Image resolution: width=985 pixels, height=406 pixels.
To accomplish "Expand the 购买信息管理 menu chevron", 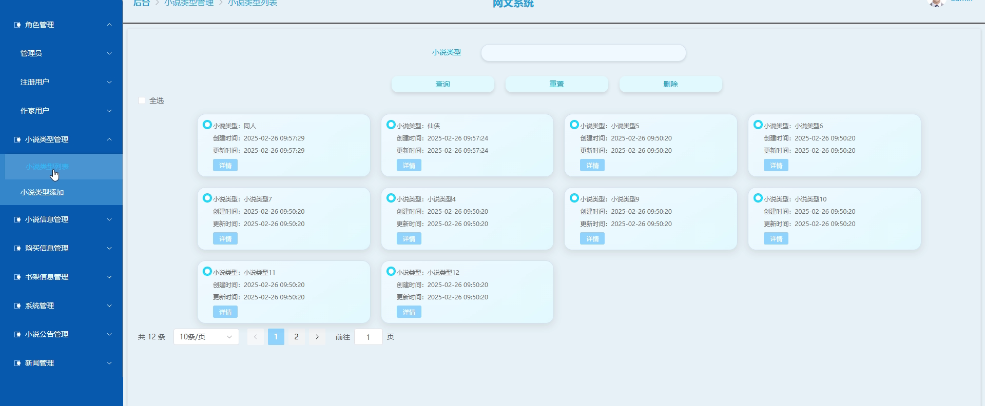I will click(109, 248).
